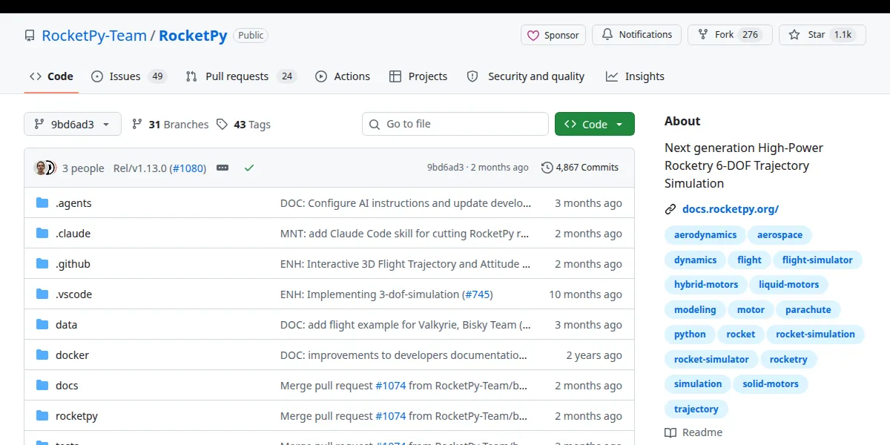890x445 pixels.
Task: Click the fork count 276
Action: [751, 35]
